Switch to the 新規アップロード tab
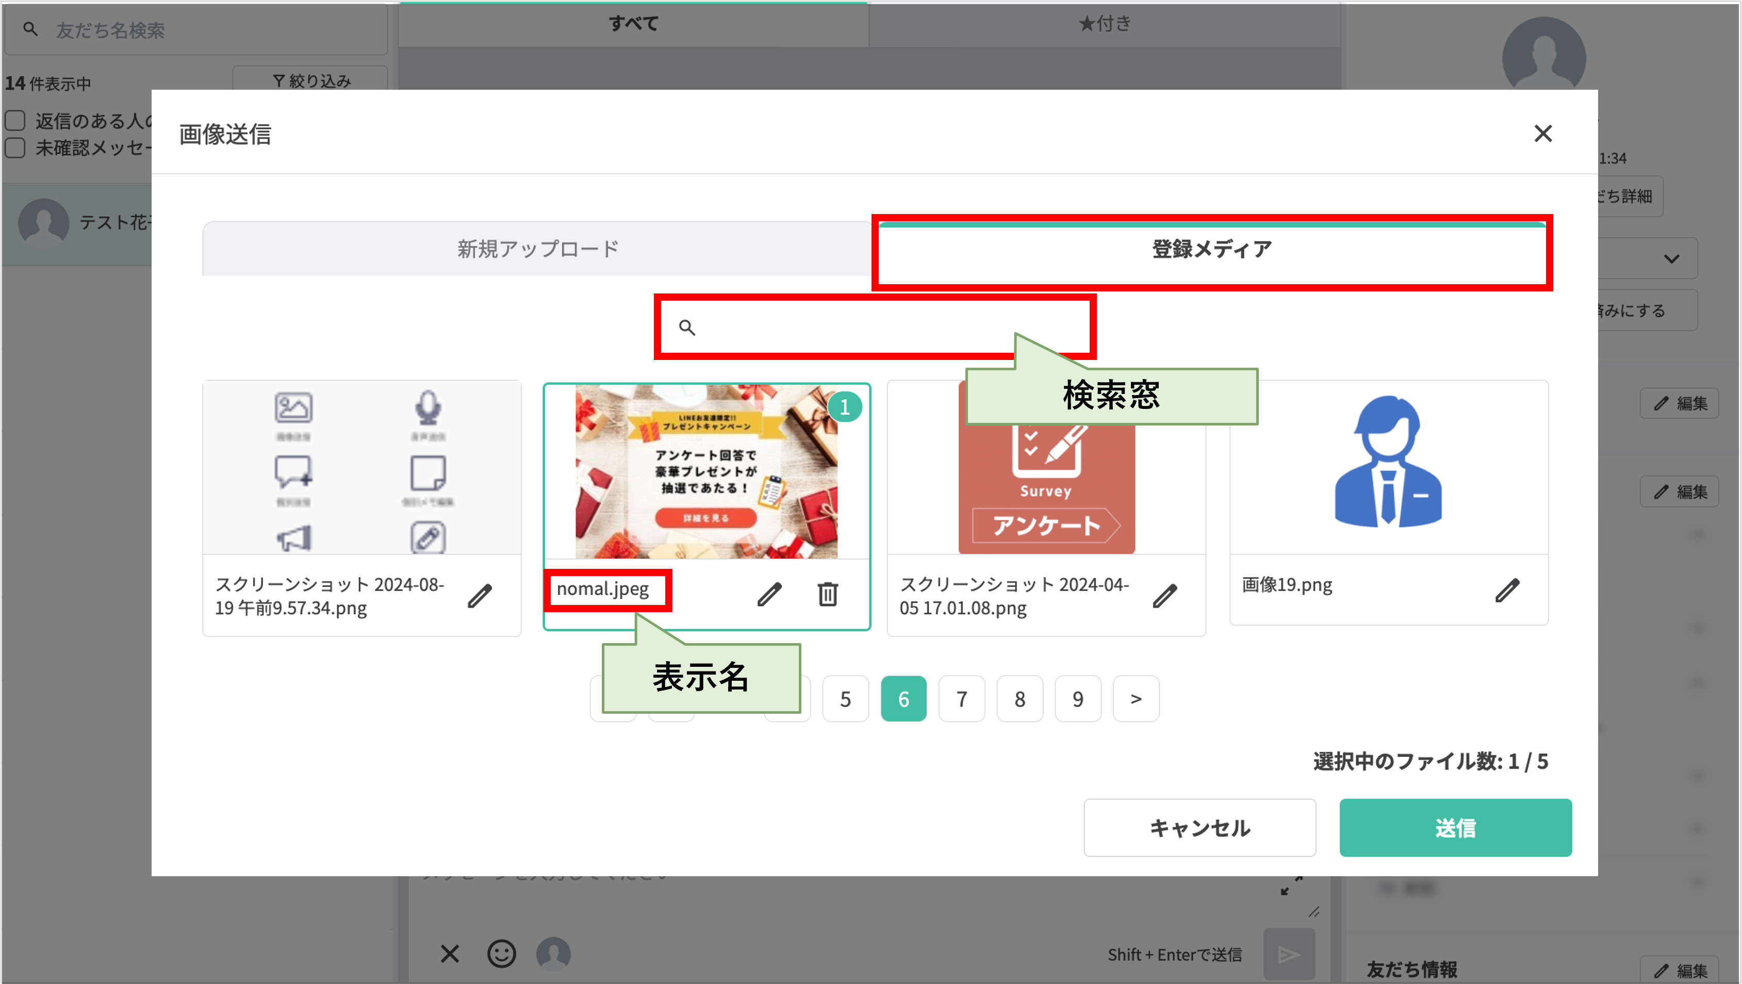The image size is (1742, 984). tap(536, 249)
